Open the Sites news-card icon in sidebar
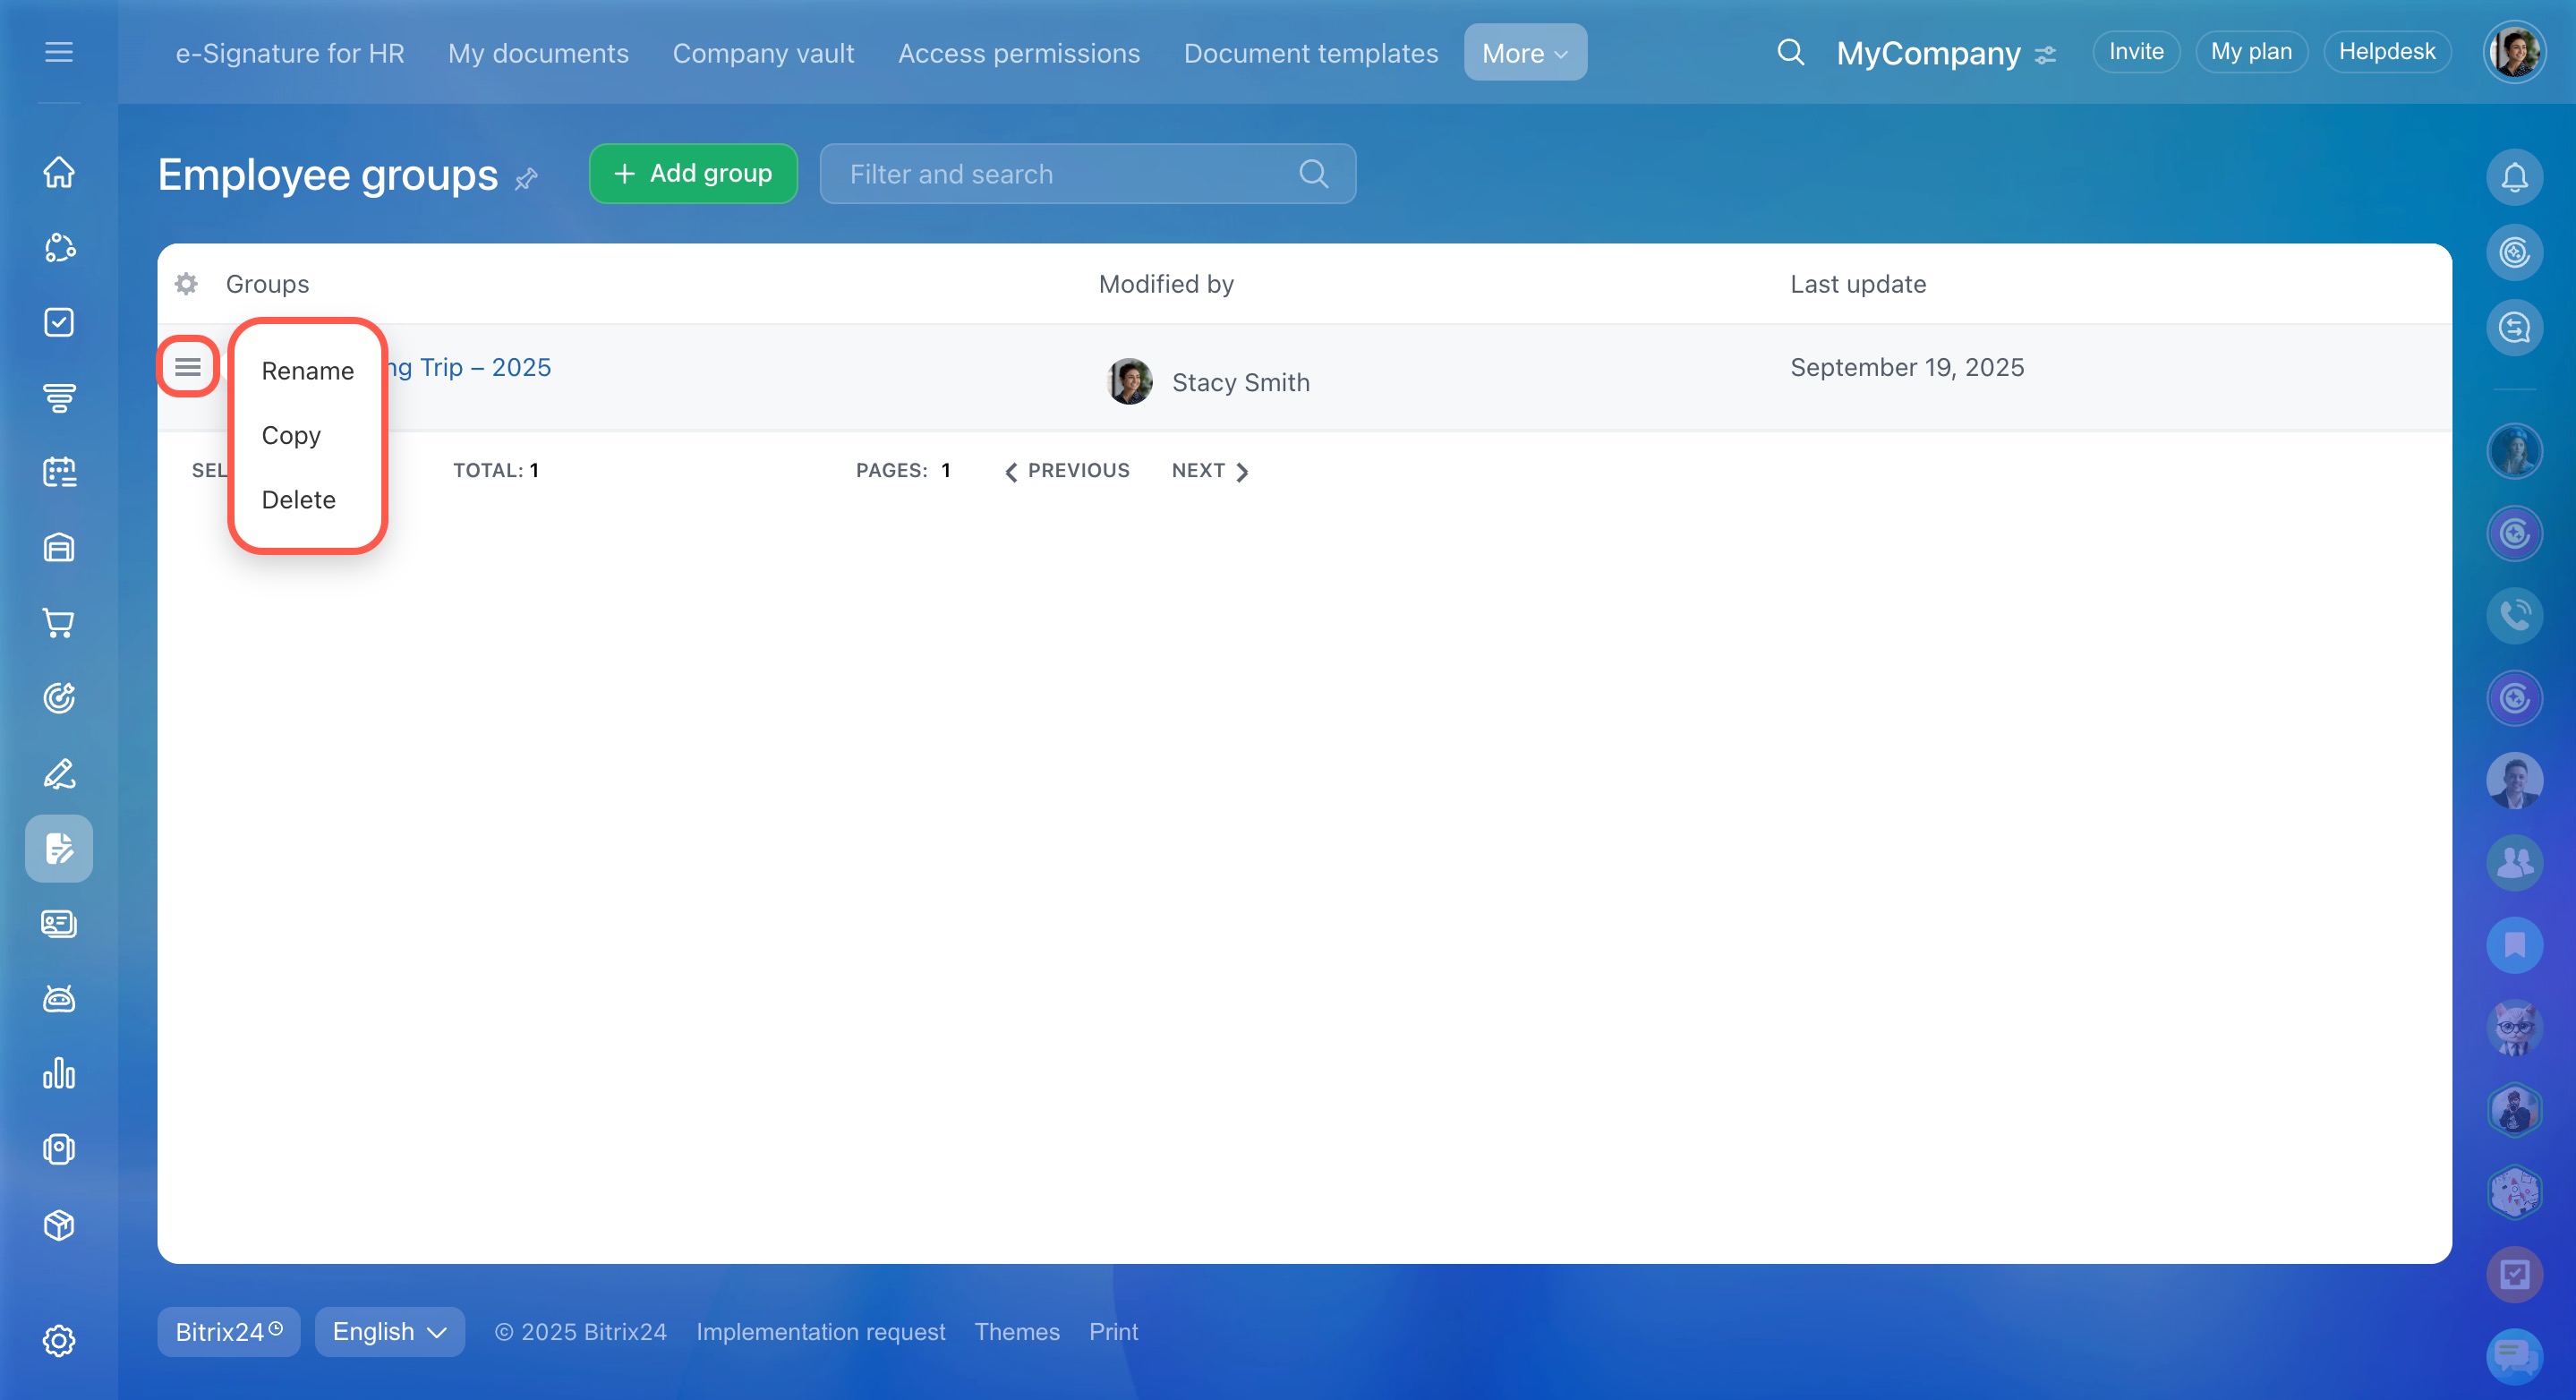The image size is (2576, 1400). 59,923
